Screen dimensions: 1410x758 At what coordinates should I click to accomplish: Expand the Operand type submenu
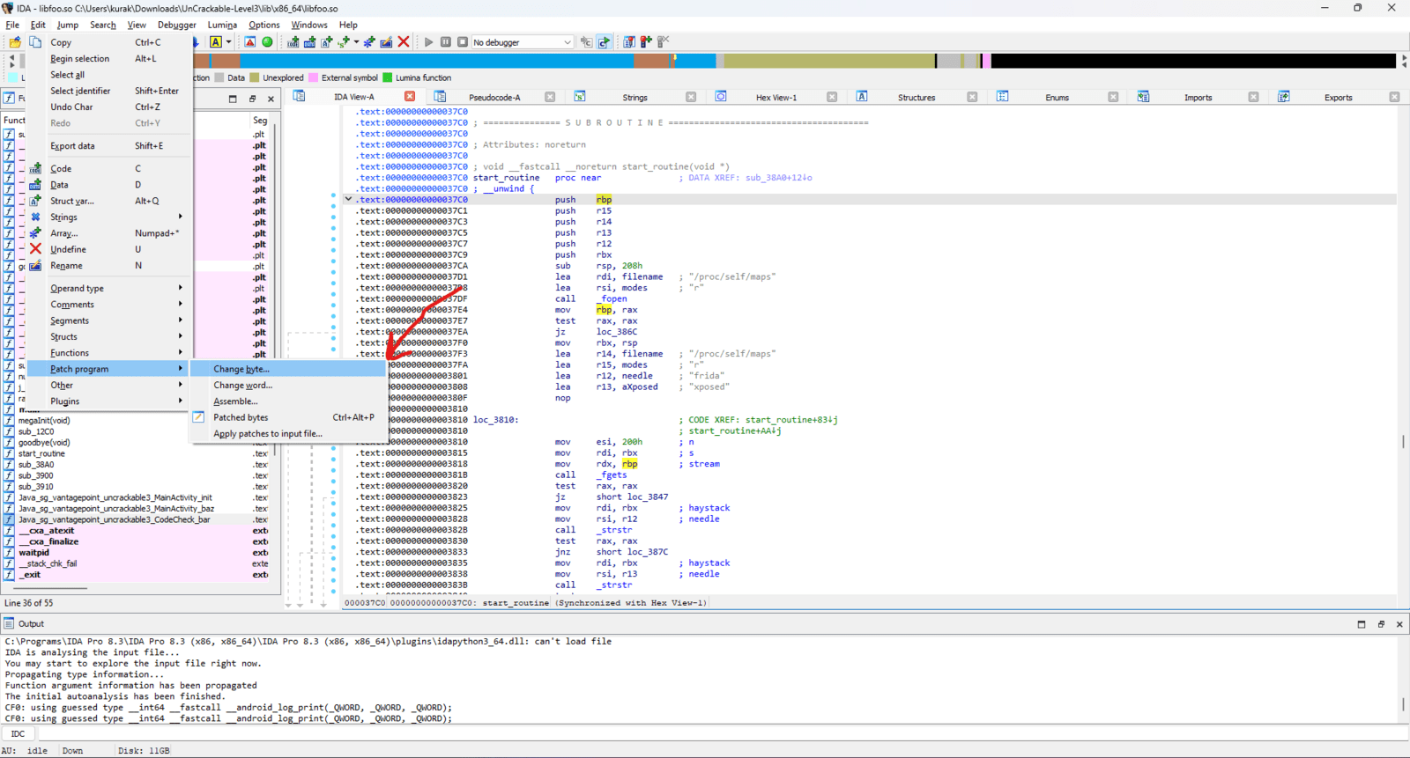click(x=109, y=288)
